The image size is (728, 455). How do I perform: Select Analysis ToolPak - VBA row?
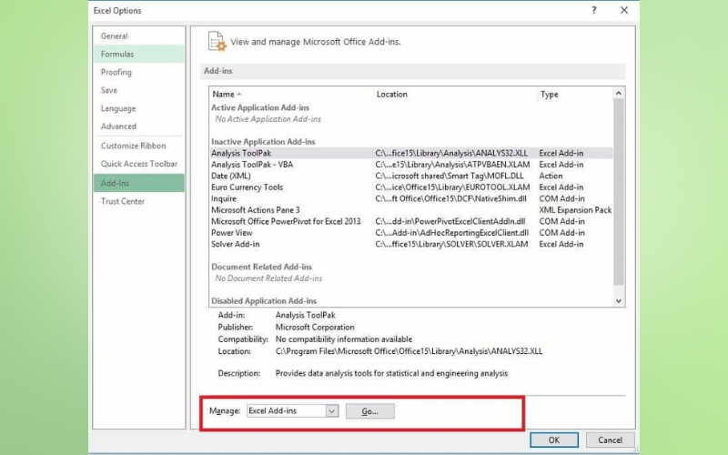tap(411, 165)
